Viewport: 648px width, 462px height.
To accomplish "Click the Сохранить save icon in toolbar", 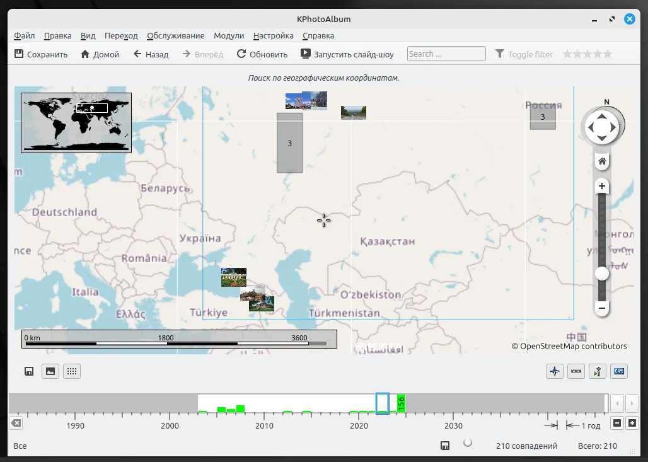I will point(19,54).
